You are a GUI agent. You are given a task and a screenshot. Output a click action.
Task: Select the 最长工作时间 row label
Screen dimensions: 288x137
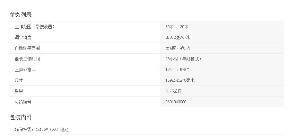[27, 59]
